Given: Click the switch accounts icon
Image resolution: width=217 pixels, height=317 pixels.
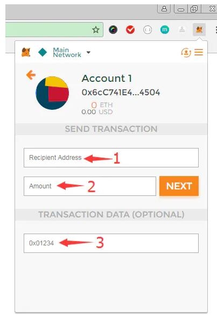Looking at the screenshot, I should coord(186,52).
